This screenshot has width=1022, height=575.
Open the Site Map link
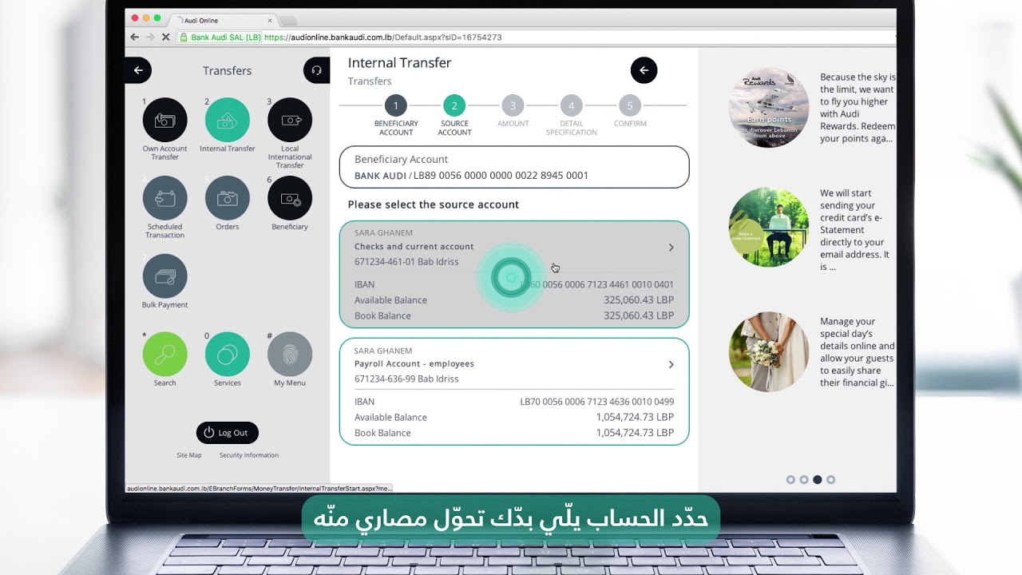(x=189, y=455)
